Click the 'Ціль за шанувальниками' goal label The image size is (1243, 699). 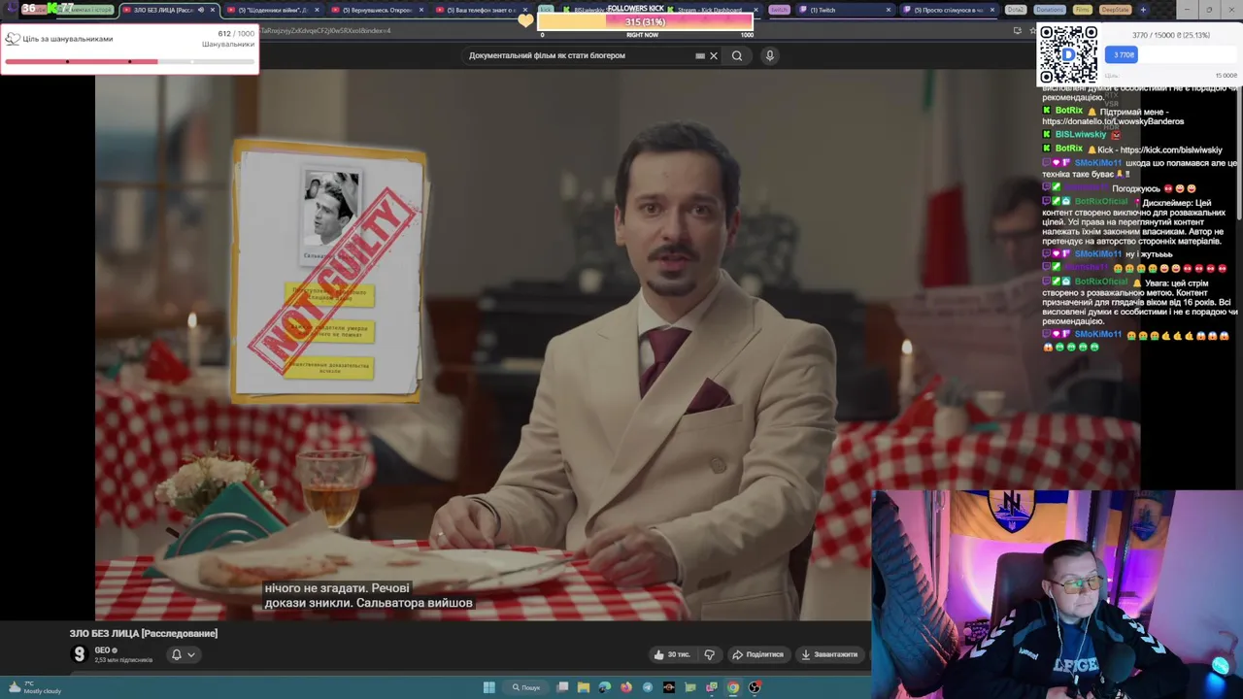pos(68,39)
